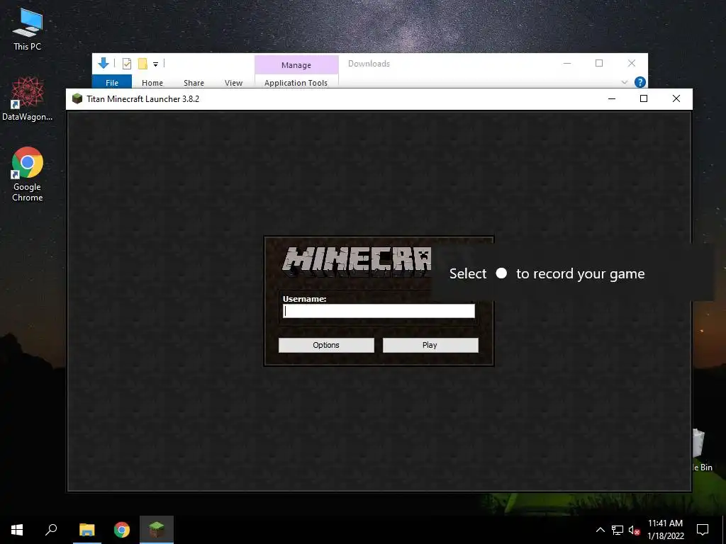
Task: Open Application Tools tab in Downloads window
Action: [296, 83]
